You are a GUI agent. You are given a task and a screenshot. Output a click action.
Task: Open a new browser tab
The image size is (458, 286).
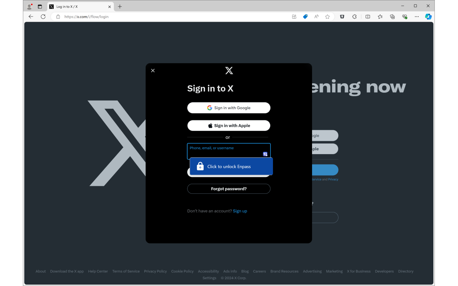coord(120,6)
